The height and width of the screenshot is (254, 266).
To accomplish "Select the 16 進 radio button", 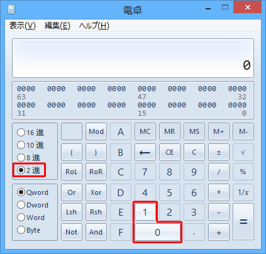I will click(31, 133).
